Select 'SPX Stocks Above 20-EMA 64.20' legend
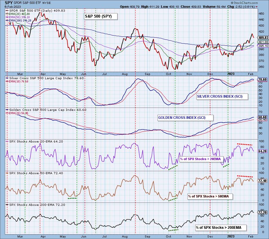Image resolution: width=269 pixels, height=239 pixels. (34, 142)
